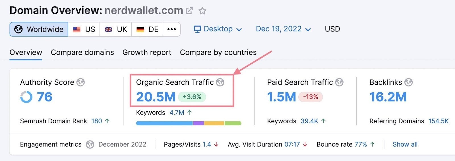455x161 pixels.
Task: Click the Organic Search Traffic label
Action: 175,82
